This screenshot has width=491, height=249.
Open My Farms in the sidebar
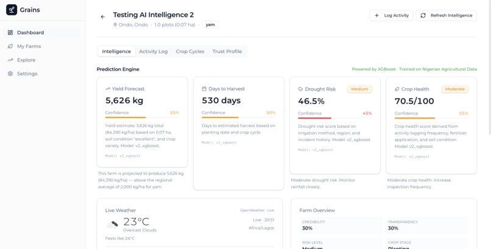coord(41,46)
